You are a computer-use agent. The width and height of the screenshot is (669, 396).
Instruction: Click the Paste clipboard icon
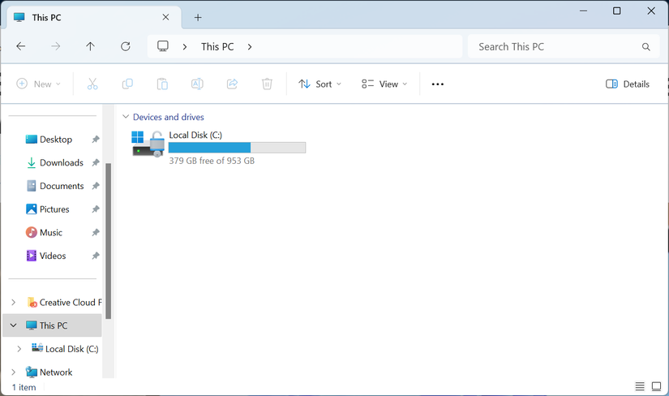(162, 84)
